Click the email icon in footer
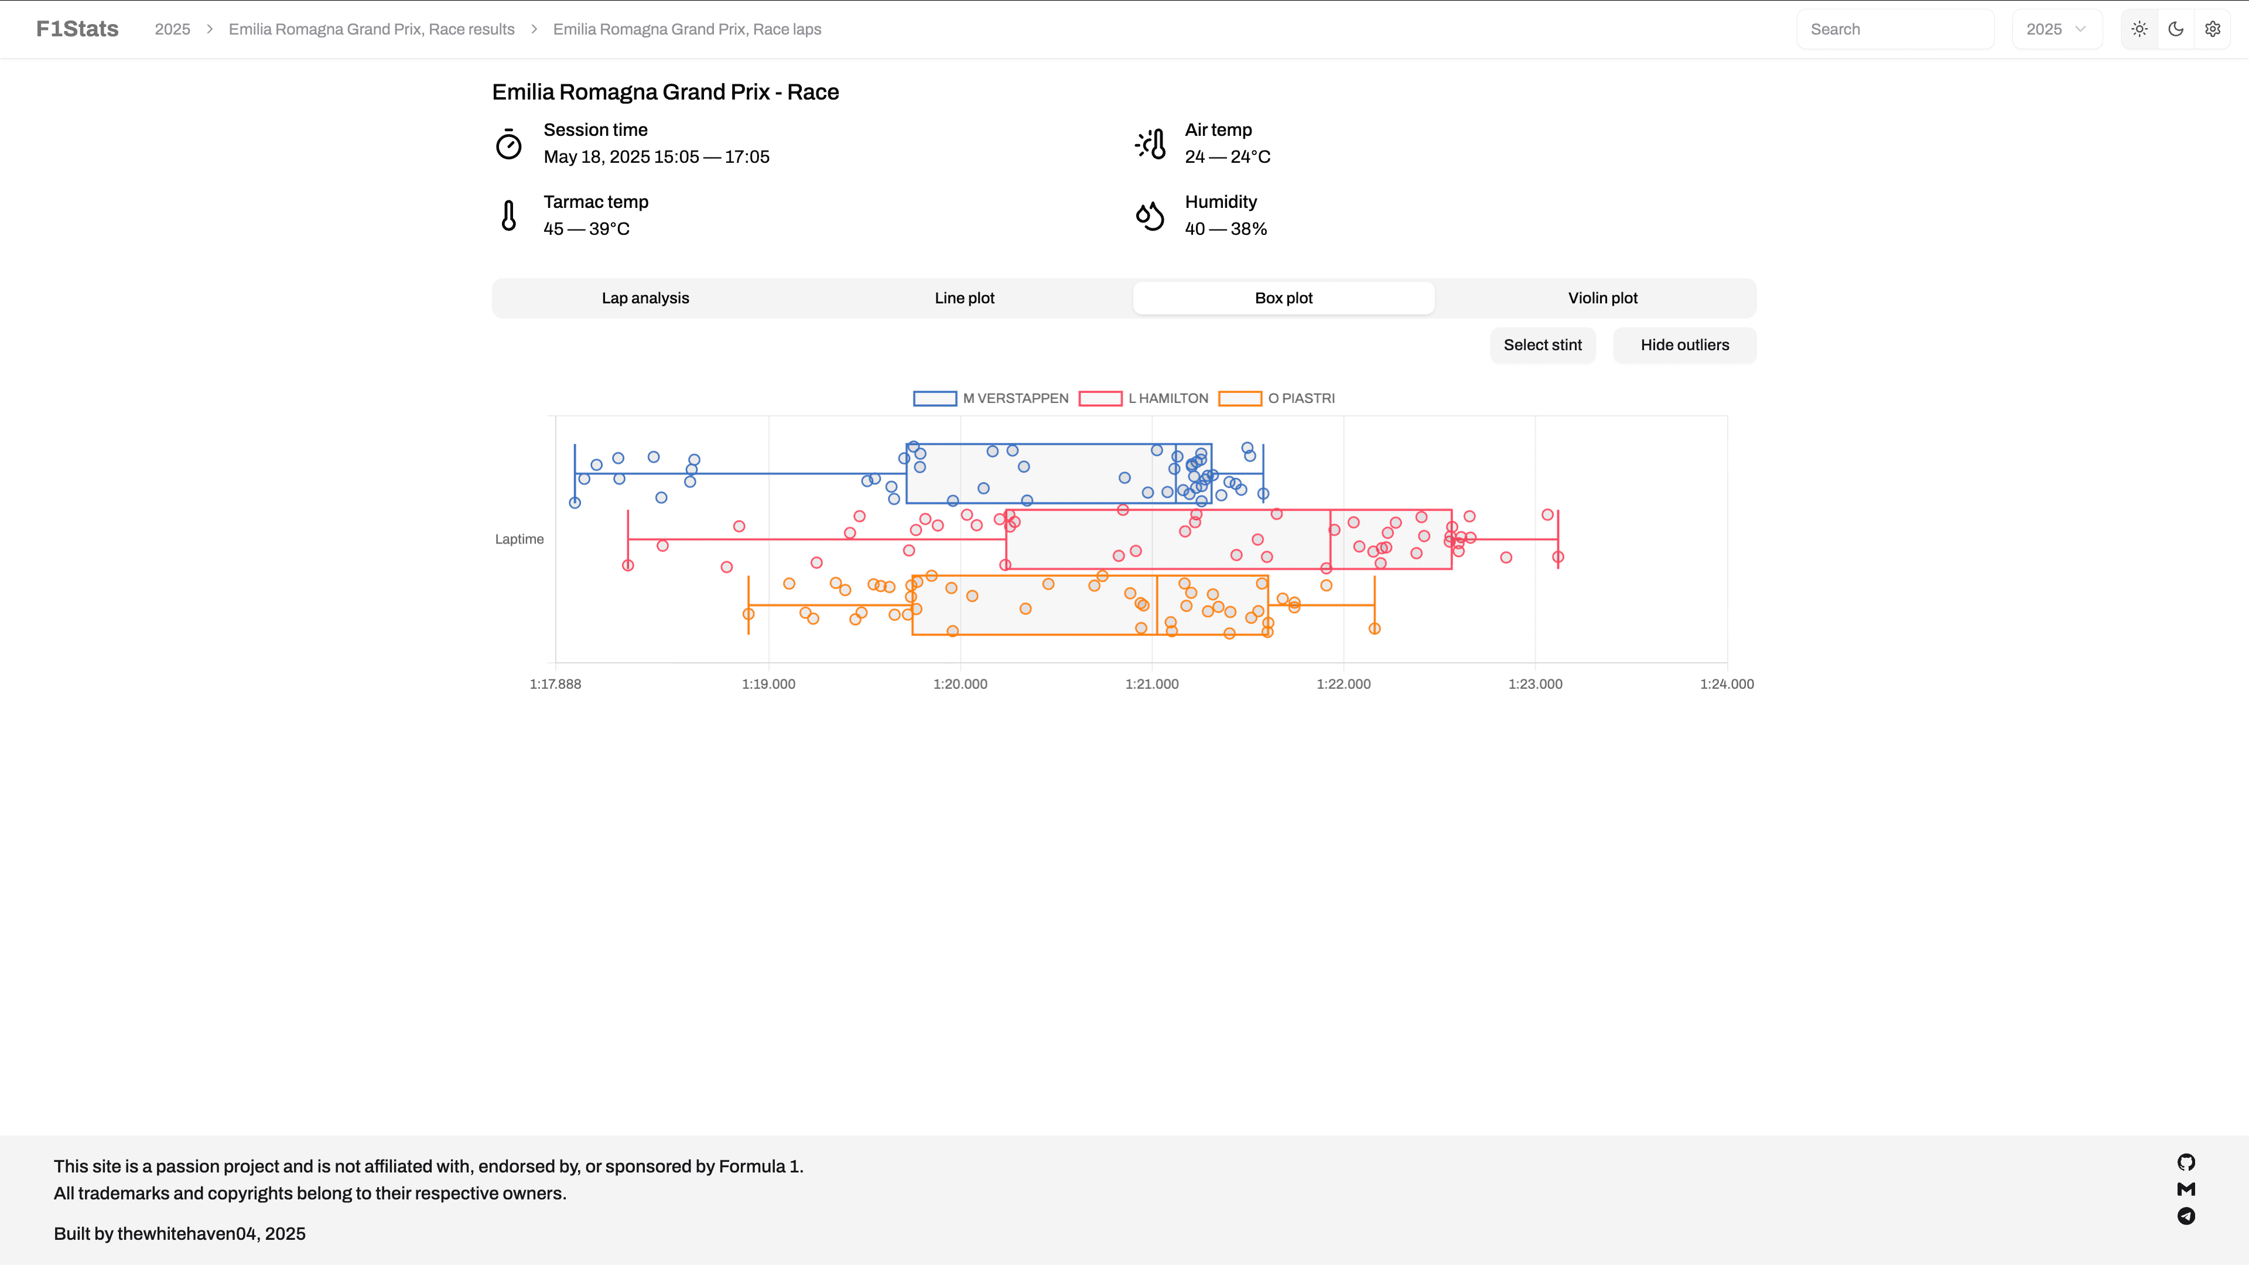The height and width of the screenshot is (1265, 2249). tap(2186, 1189)
